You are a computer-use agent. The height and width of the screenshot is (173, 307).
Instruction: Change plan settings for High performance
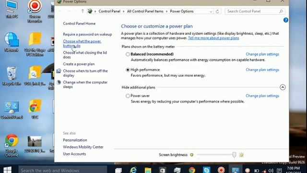click(262, 70)
